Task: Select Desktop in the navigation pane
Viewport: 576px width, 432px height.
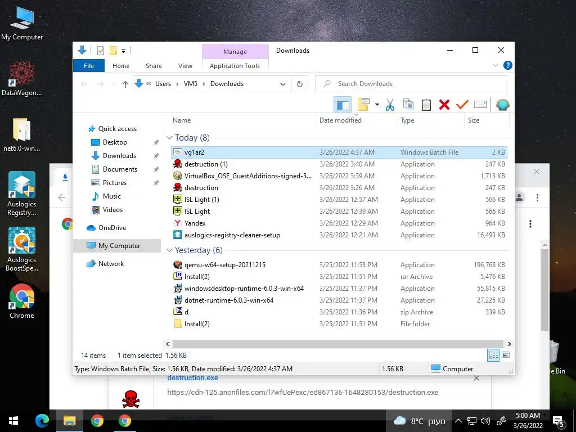Action: pyautogui.click(x=115, y=142)
